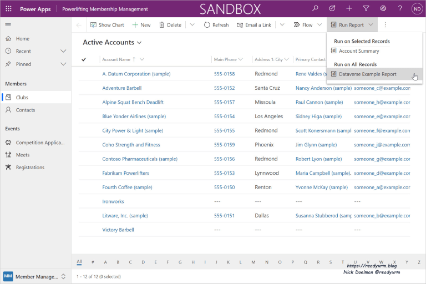Click New to create an account
Viewport: 426px width, 284px height.
click(141, 25)
